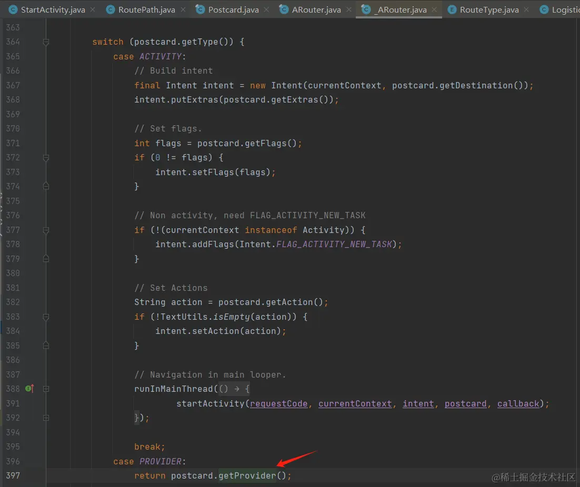The height and width of the screenshot is (487, 580).
Task: Click the currentContext argument on line 391
Action: [355, 403]
